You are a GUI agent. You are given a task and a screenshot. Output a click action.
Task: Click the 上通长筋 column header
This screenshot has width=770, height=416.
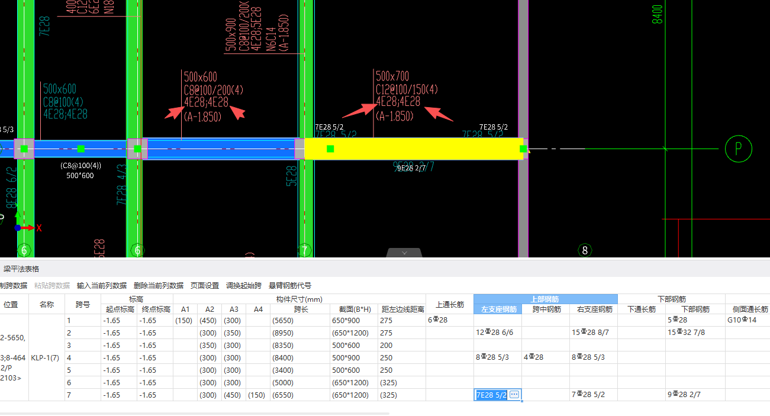pos(450,304)
